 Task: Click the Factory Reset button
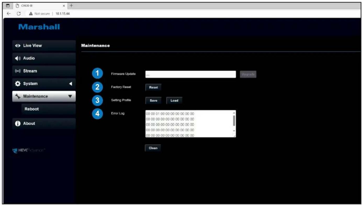153,87
